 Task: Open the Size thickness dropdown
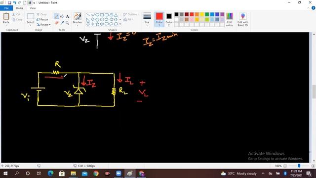[147, 20]
